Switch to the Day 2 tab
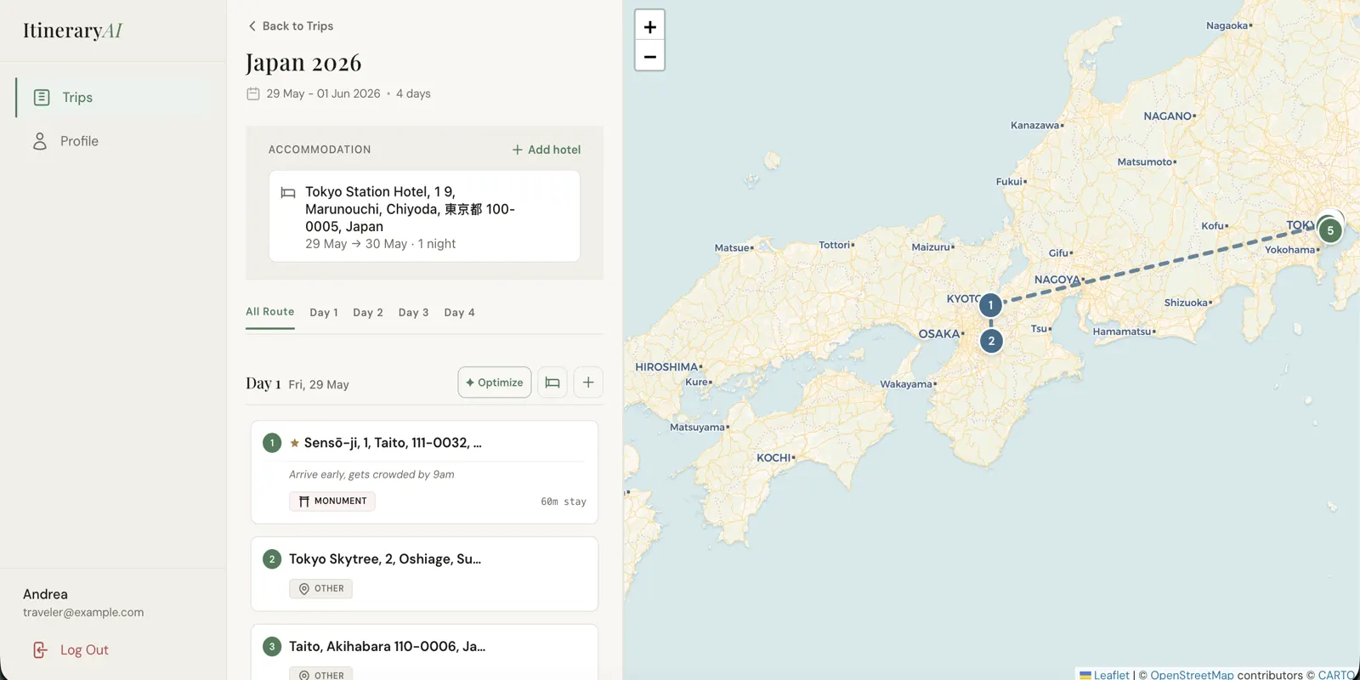 click(x=368, y=313)
